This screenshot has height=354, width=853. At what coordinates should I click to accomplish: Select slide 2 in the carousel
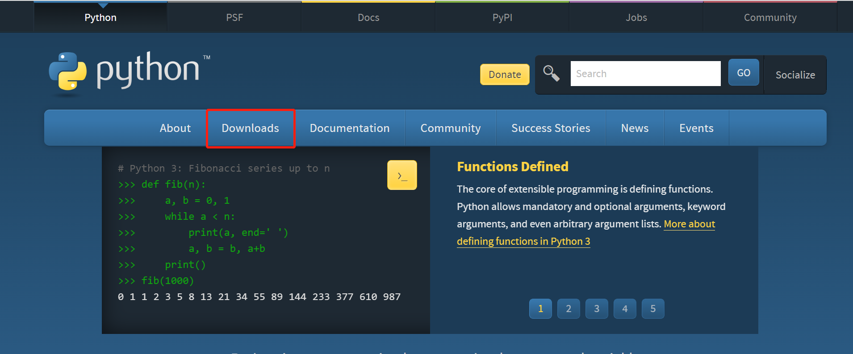(x=569, y=309)
